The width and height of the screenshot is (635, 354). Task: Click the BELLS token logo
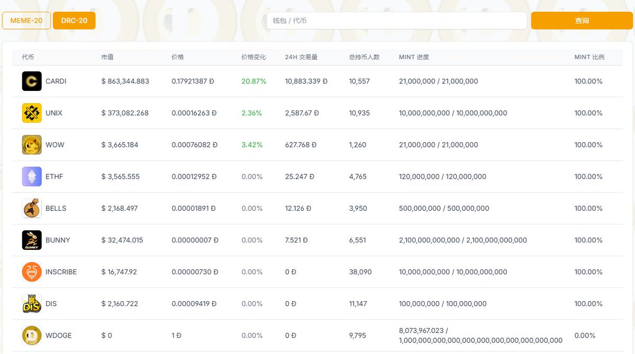(31, 208)
